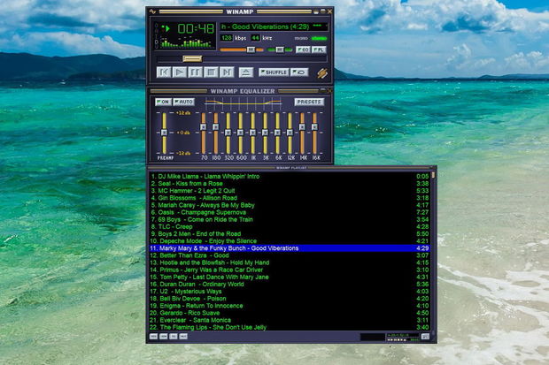Click the playlist ADD button
The image size is (549, 365).
coord(154,337)
